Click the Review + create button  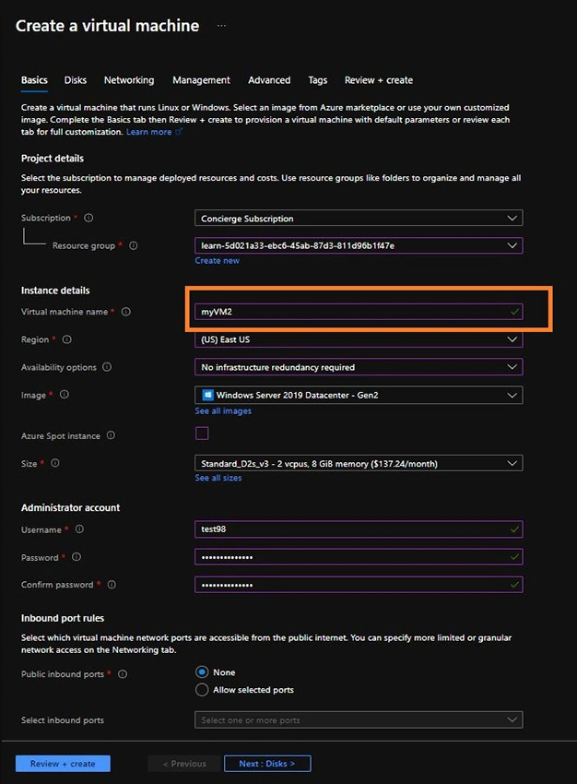63,764
